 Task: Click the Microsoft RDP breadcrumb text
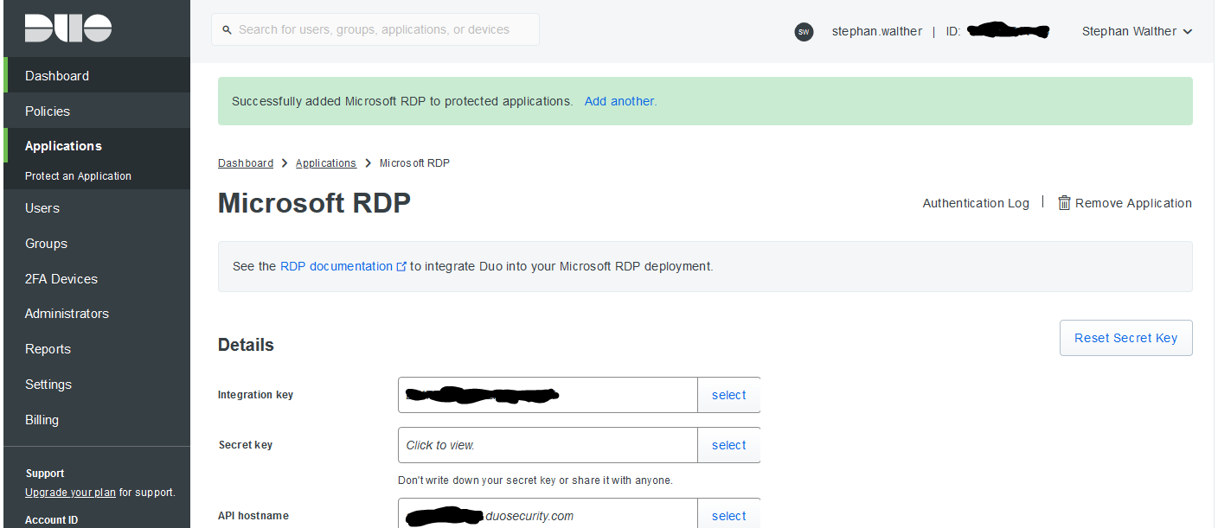(x=414, y=163)
